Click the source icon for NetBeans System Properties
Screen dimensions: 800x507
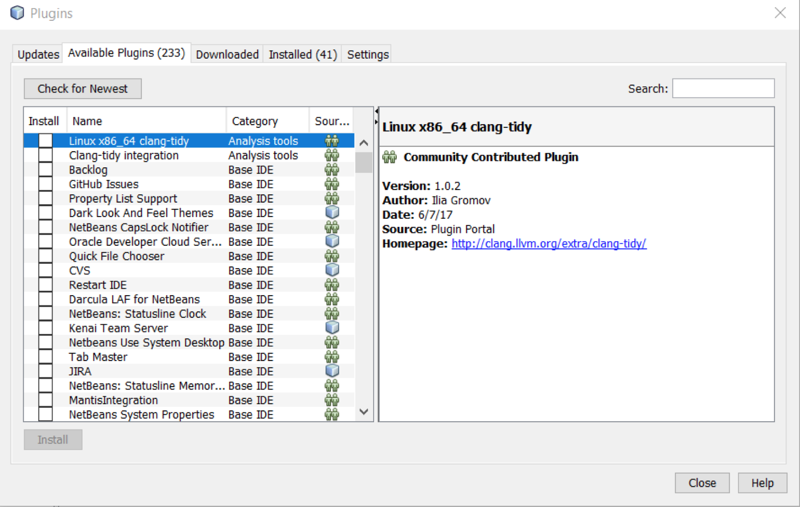coord(332,415)
